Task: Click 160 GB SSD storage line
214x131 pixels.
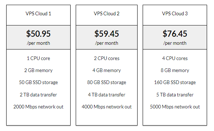Action: click(175, 82)
